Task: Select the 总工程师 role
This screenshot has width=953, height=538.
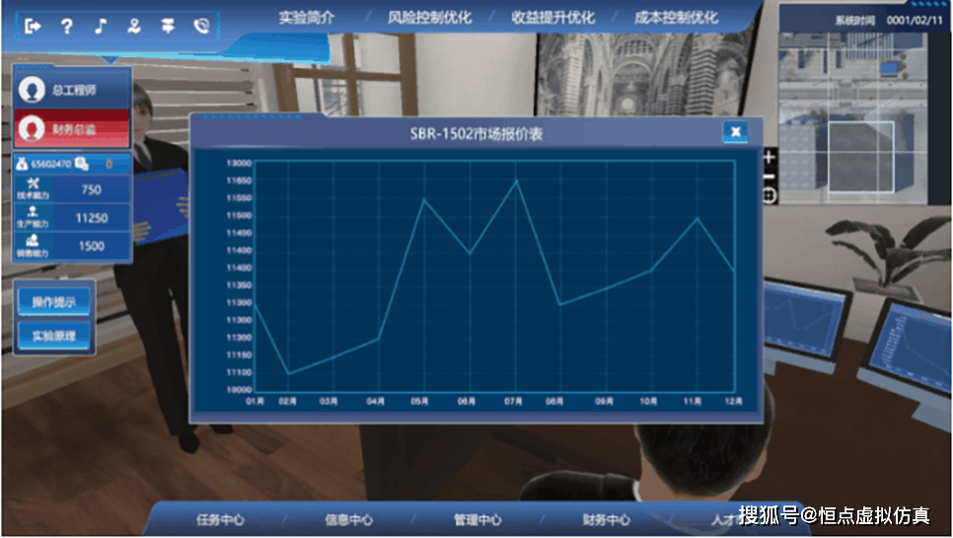Action: pos(73,90)
